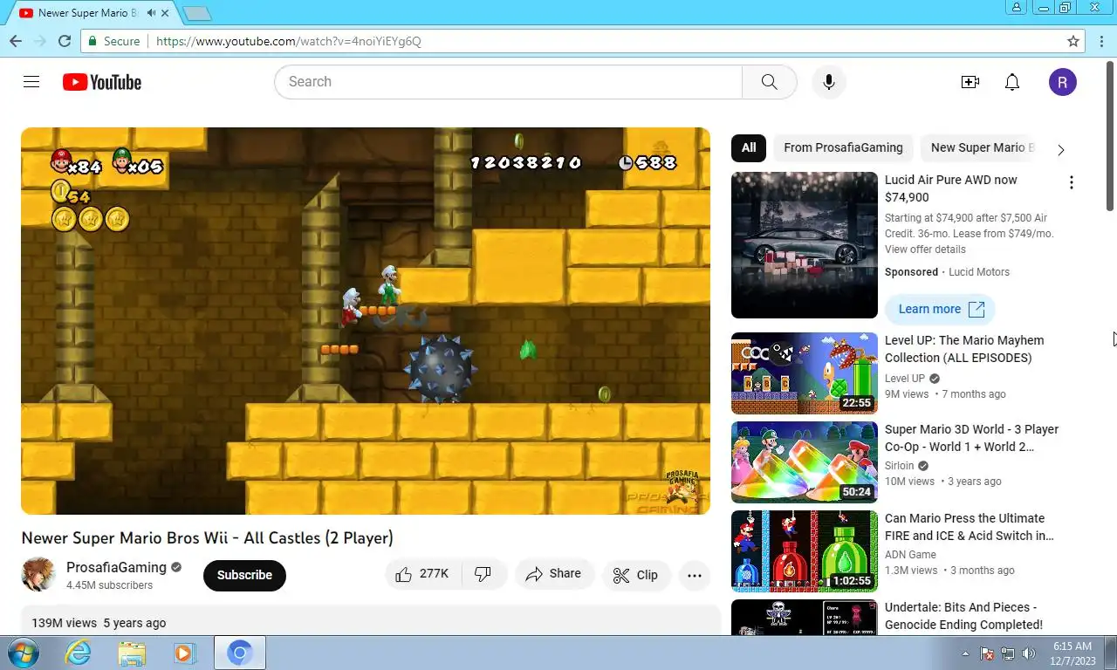Screen dimensions: 1117x670
Task: Subscribe to ProsafiaGaming
Action: coord(244,575)
